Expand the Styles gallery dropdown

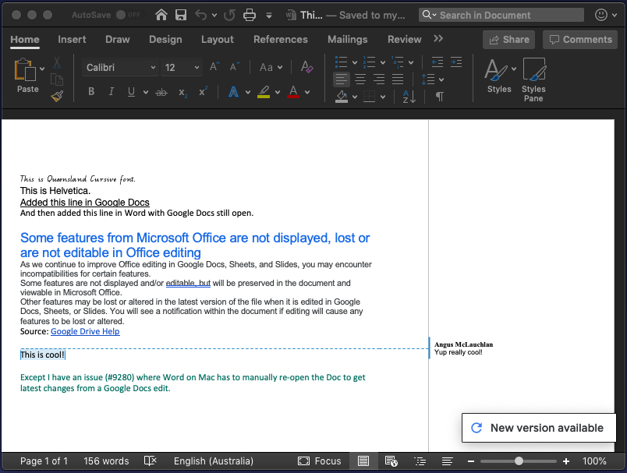(513, 69)
